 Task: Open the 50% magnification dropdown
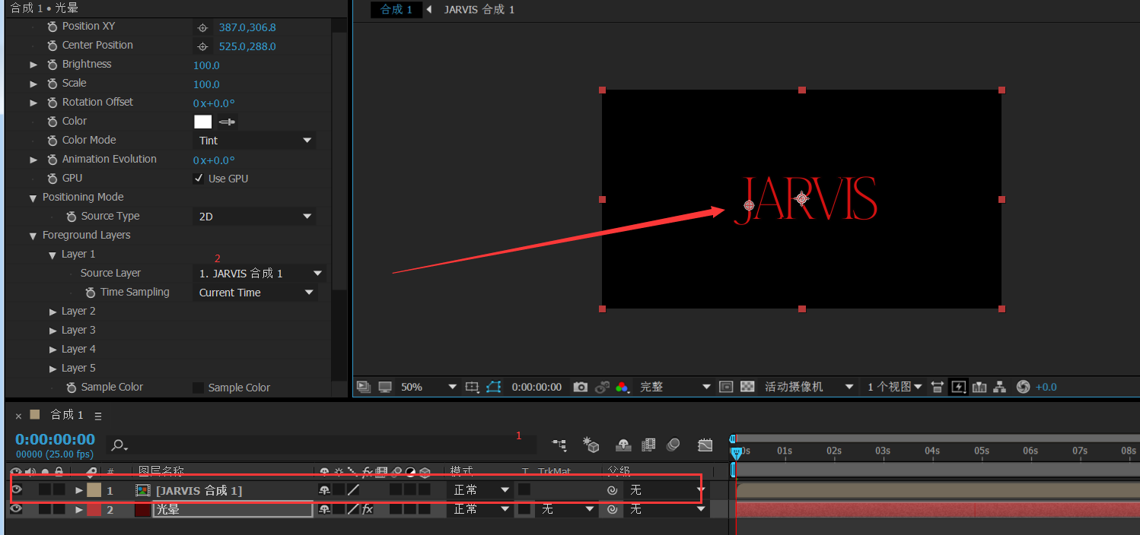428,387
